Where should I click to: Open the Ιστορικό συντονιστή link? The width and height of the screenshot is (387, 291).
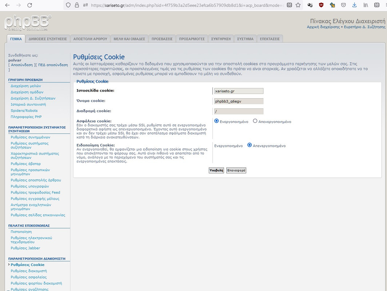tap(28, 104)
